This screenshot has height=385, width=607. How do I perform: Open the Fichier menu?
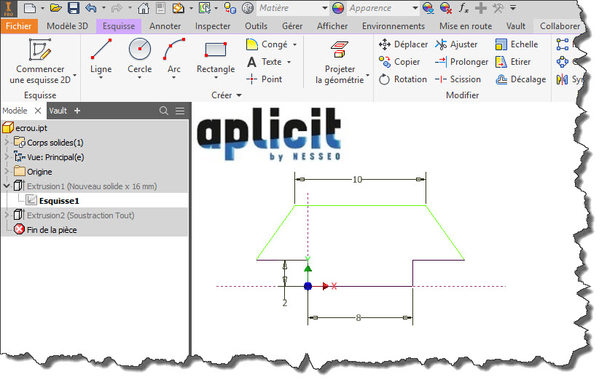(x=18, y=26)
